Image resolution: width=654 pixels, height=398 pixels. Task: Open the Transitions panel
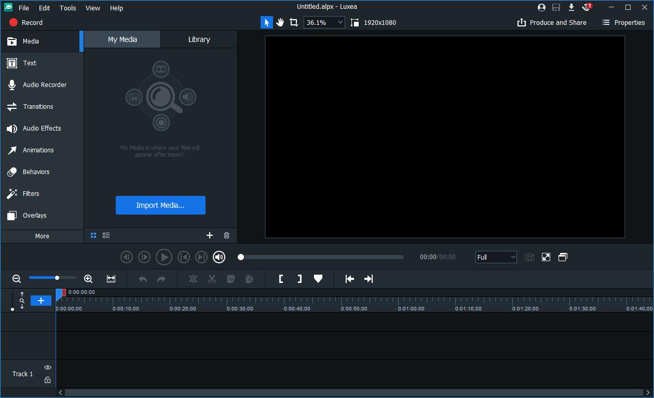pos(42,107)
